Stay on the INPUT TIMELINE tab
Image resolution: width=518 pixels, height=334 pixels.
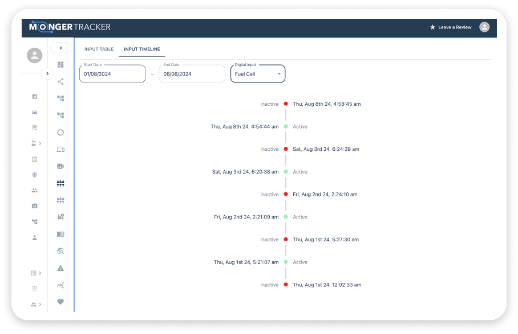141,49
